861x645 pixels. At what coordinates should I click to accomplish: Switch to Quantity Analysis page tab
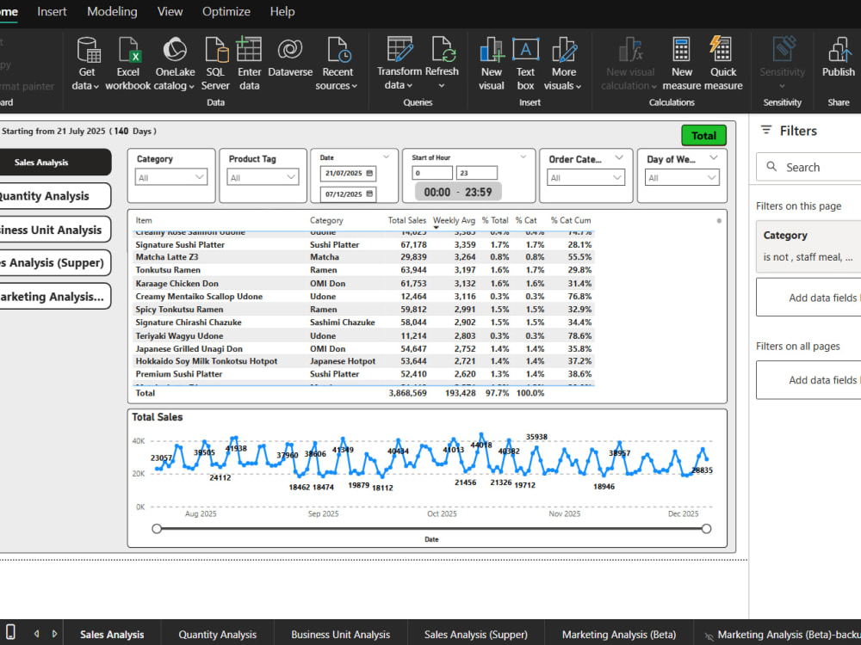point(218,634)
